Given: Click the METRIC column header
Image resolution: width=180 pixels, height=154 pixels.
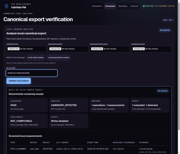Looking at the screenshot, I should [34, 142].
